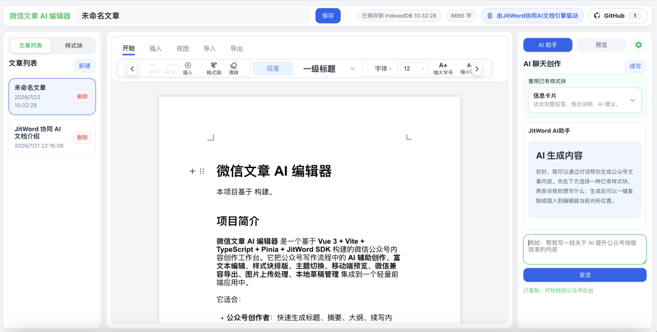The image size is (657, 332).
Task: Switch to the 插入 ribbon tab
Action: tap(156, 49)
